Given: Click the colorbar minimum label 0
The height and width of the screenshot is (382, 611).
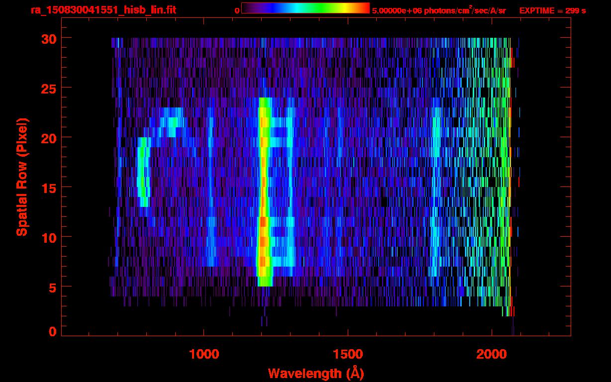Looking at the screenshot, I should (237, 10).
